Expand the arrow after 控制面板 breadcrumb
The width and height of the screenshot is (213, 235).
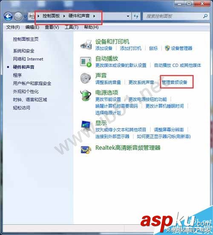[x=64, y=16]
